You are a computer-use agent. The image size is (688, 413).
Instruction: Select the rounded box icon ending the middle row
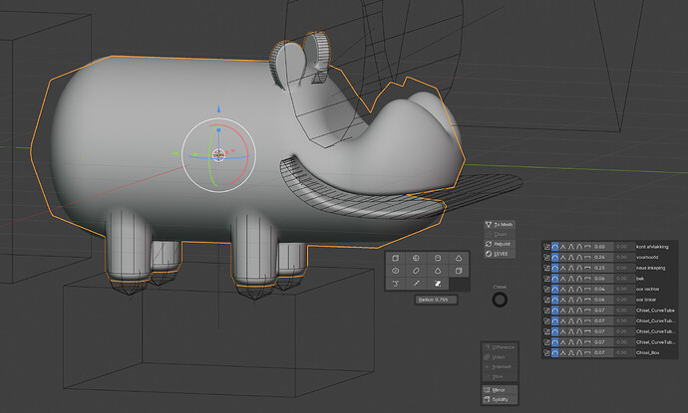pos(459,271)
